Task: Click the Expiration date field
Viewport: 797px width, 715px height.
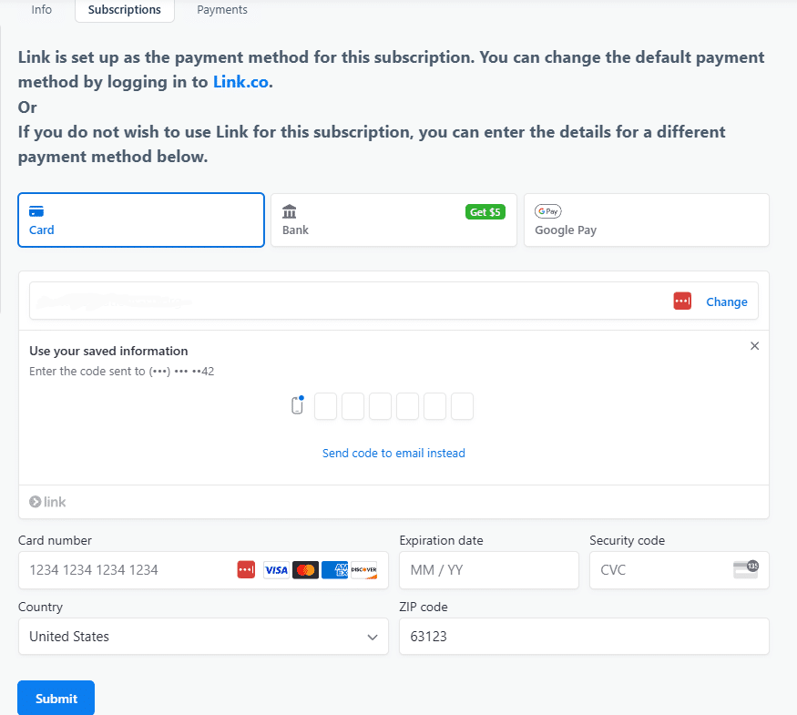Action: (488, 570)
